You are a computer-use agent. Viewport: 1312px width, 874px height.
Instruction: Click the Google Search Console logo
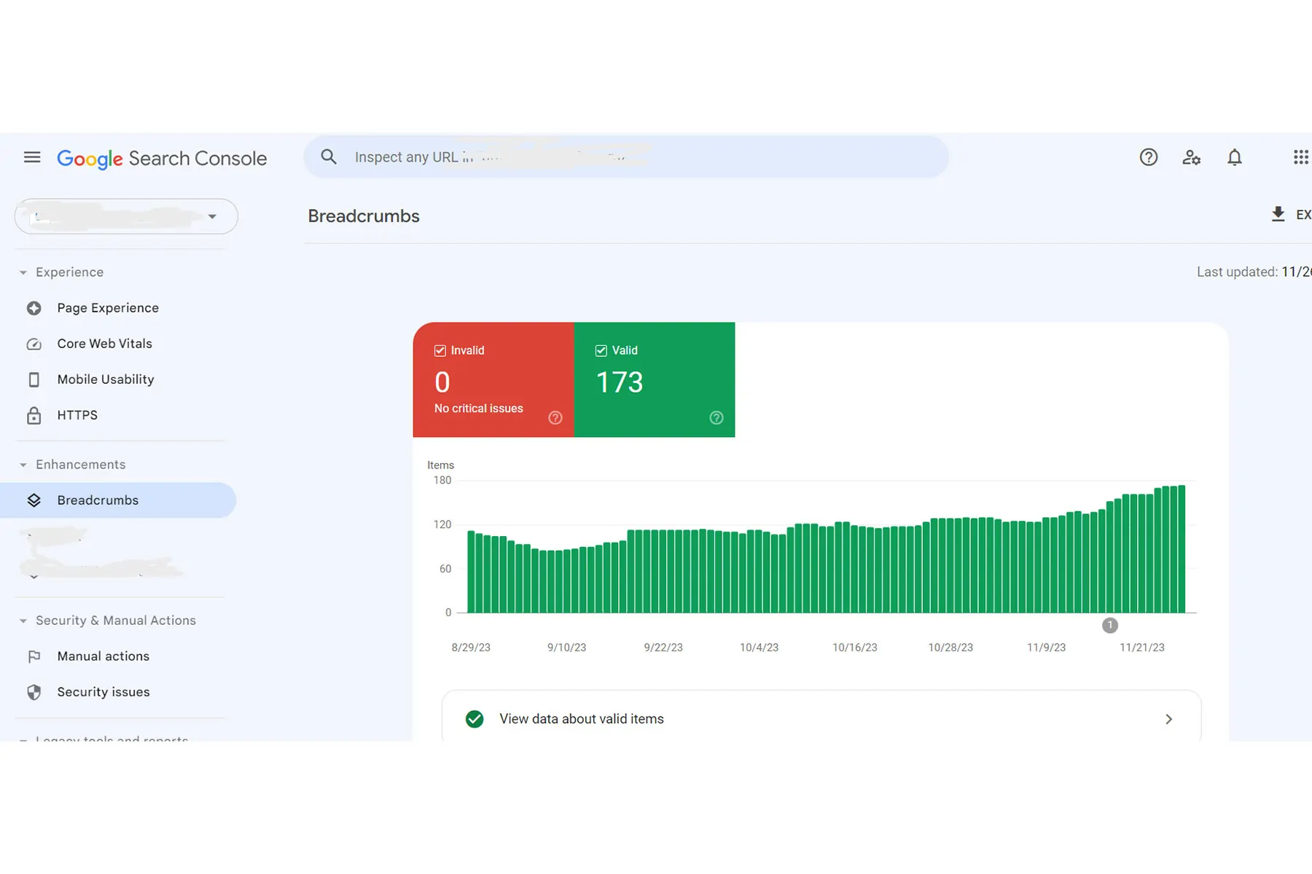tap(162, 159)
